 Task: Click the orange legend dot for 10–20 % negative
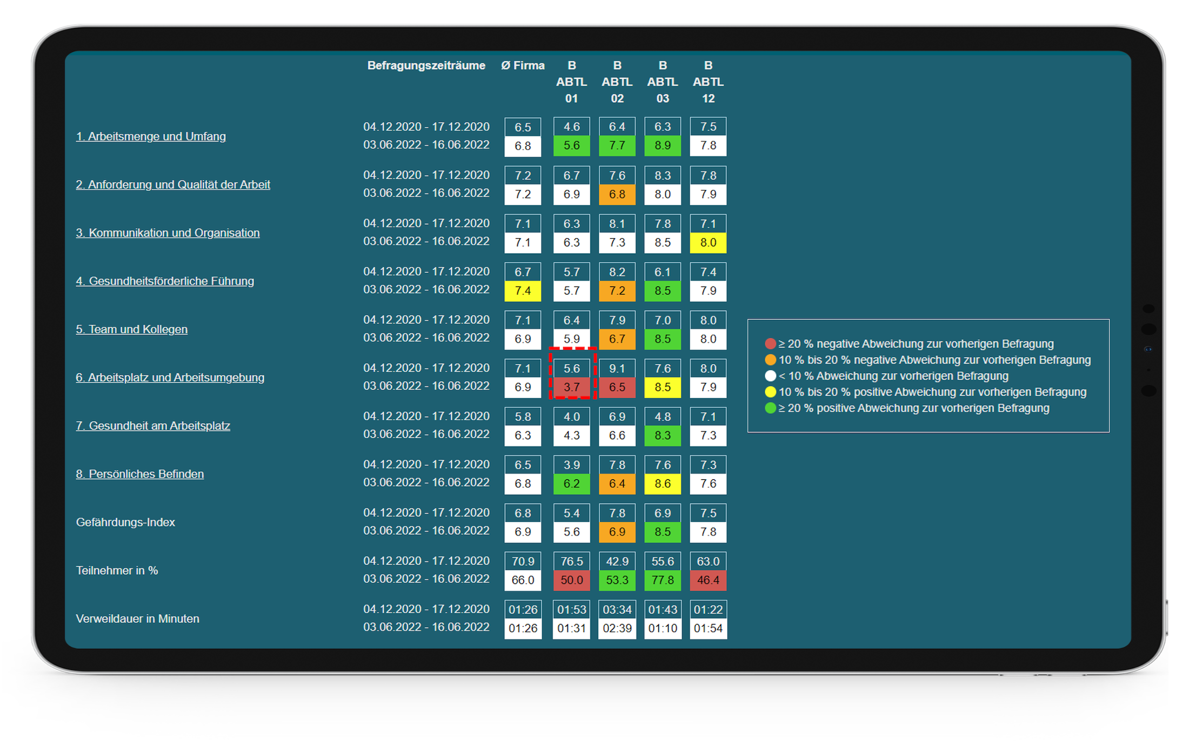[x=771, y=360]
